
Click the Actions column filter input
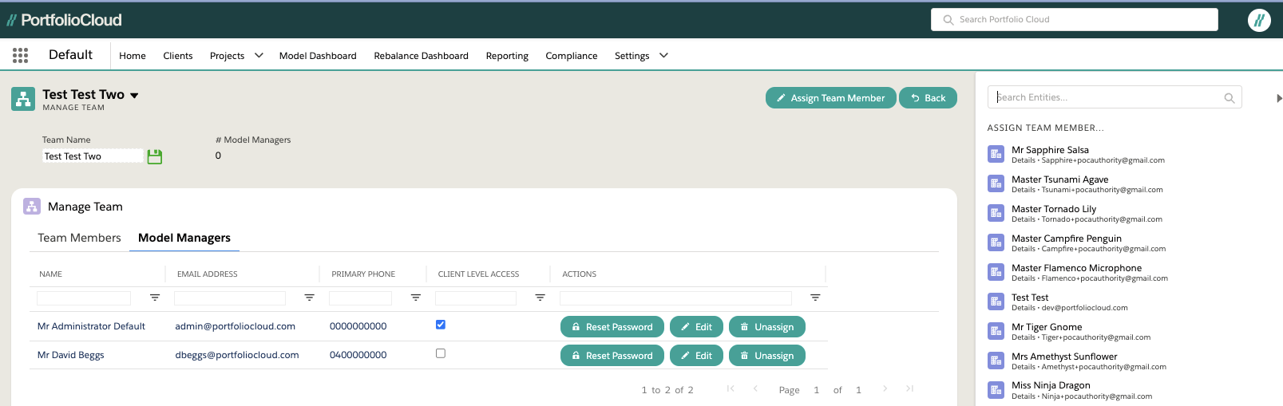tap(675, 298)
